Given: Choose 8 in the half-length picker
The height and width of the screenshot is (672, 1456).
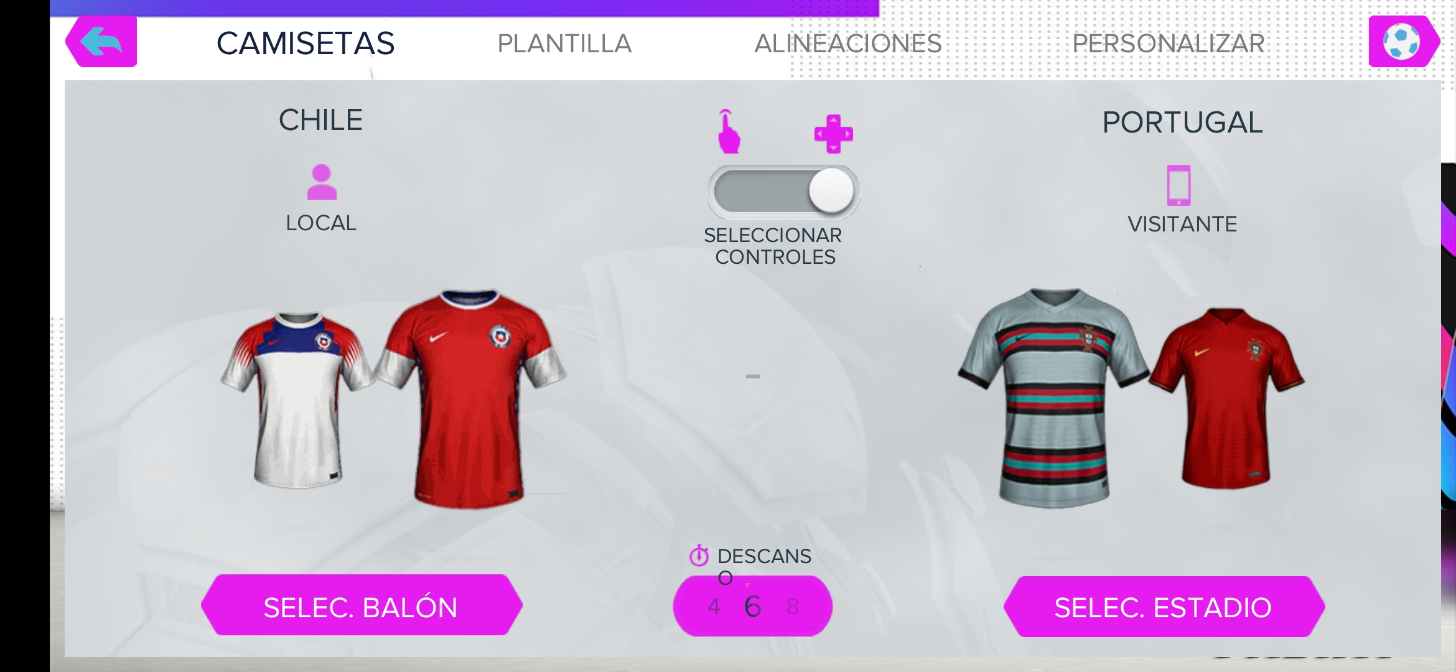Looking at the screenshot, I should 792,607.
